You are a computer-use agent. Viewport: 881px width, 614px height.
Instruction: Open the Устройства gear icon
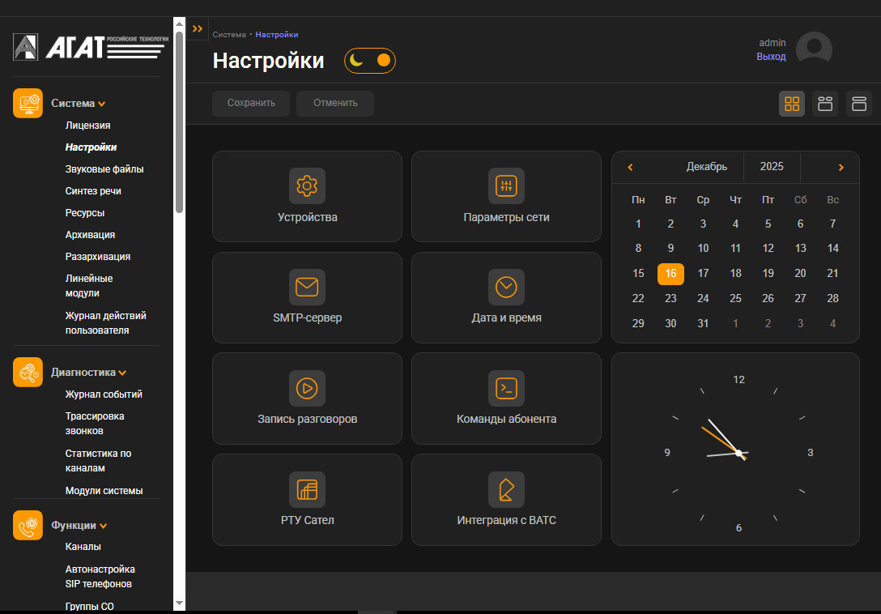coord(308,185)
